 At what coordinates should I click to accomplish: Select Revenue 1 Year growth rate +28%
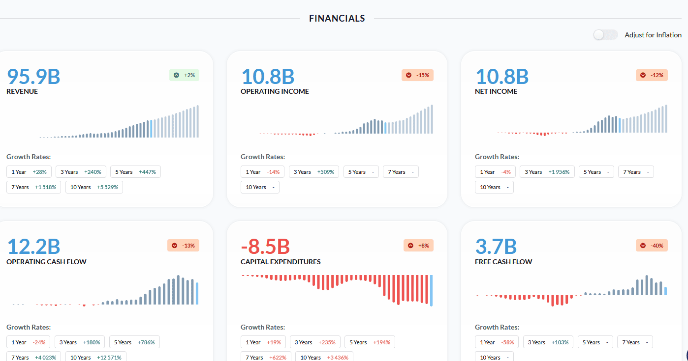coord(29,172)
